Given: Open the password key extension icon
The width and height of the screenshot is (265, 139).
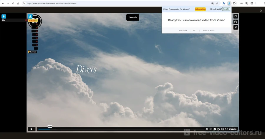Looking at the screenshot, I should coord(242,3).
